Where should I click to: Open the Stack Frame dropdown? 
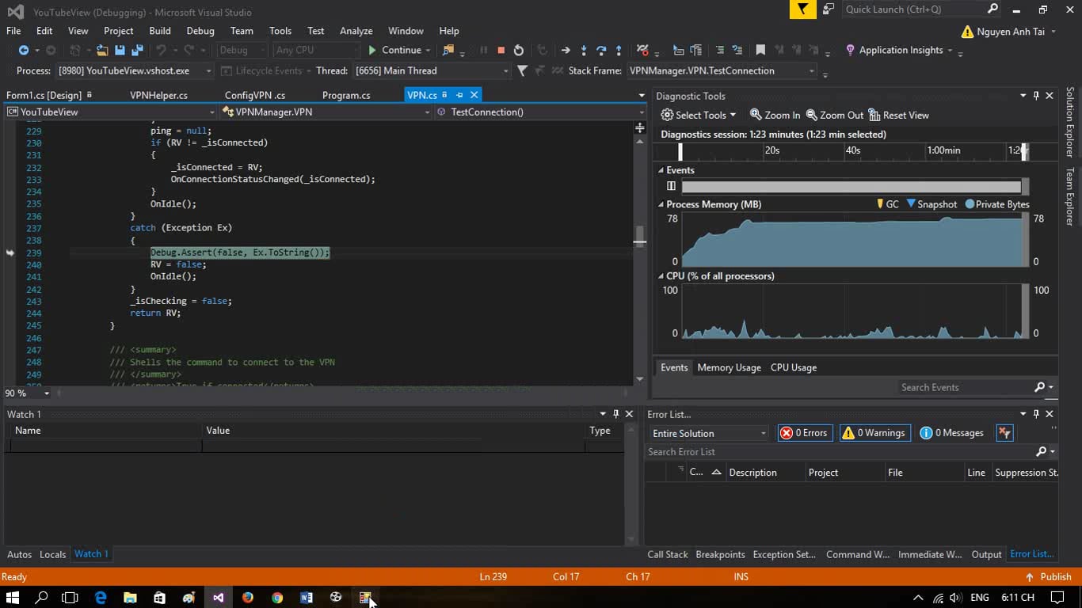[811, 70]
